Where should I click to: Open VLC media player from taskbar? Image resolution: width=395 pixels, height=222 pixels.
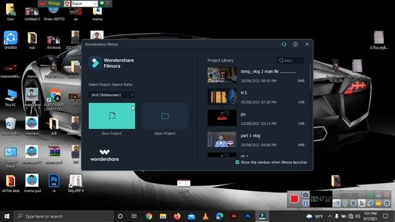206,216
